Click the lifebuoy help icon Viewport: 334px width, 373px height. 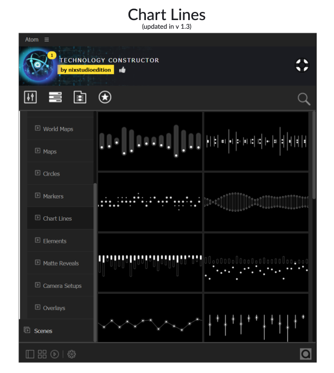click(x=302, y=66)
